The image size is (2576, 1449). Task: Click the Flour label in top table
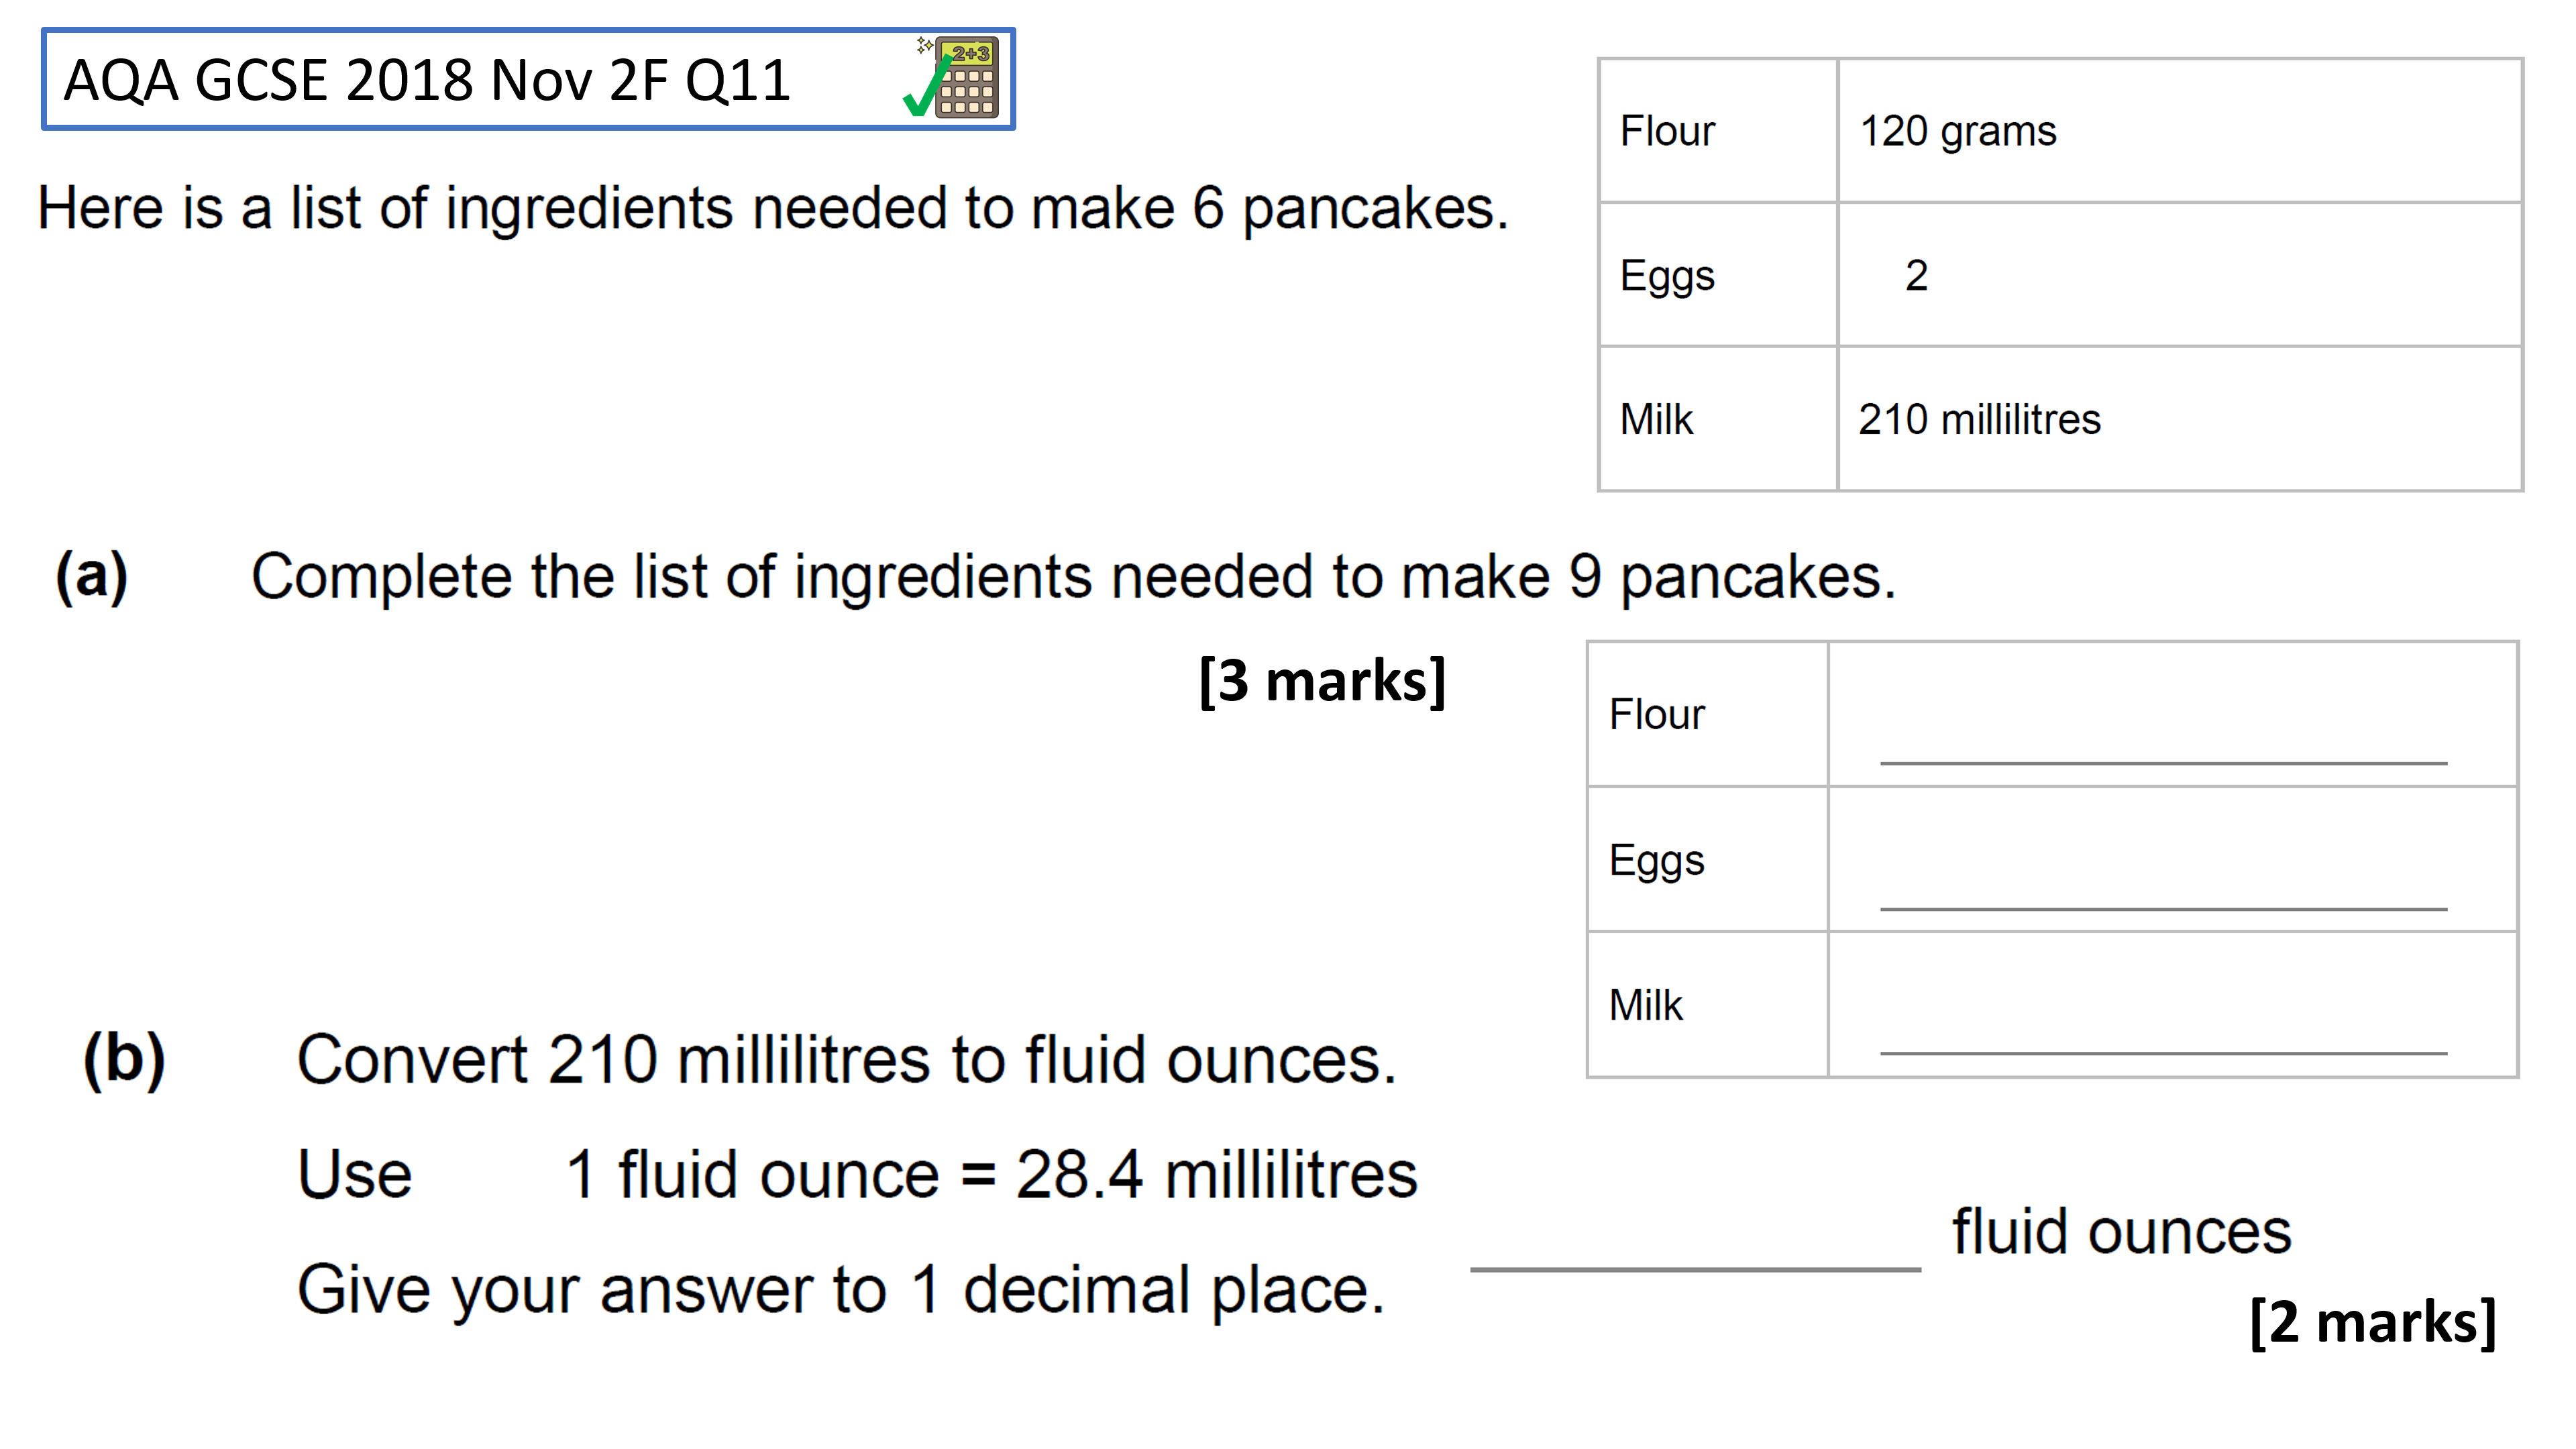(x=1667, y=131)
